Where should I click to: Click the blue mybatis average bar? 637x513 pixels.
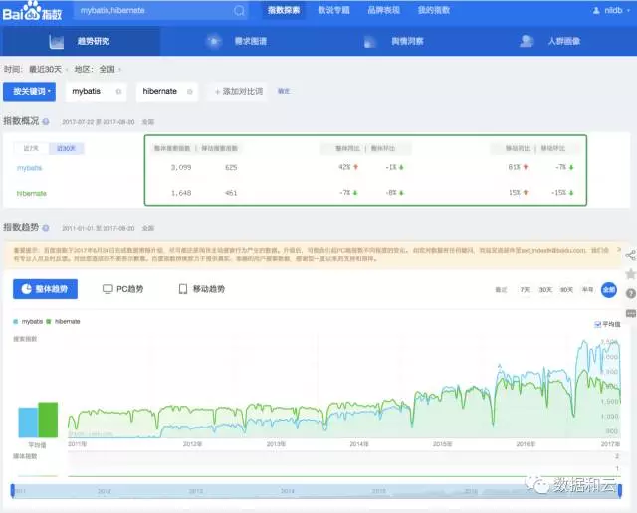coord(28,423)
